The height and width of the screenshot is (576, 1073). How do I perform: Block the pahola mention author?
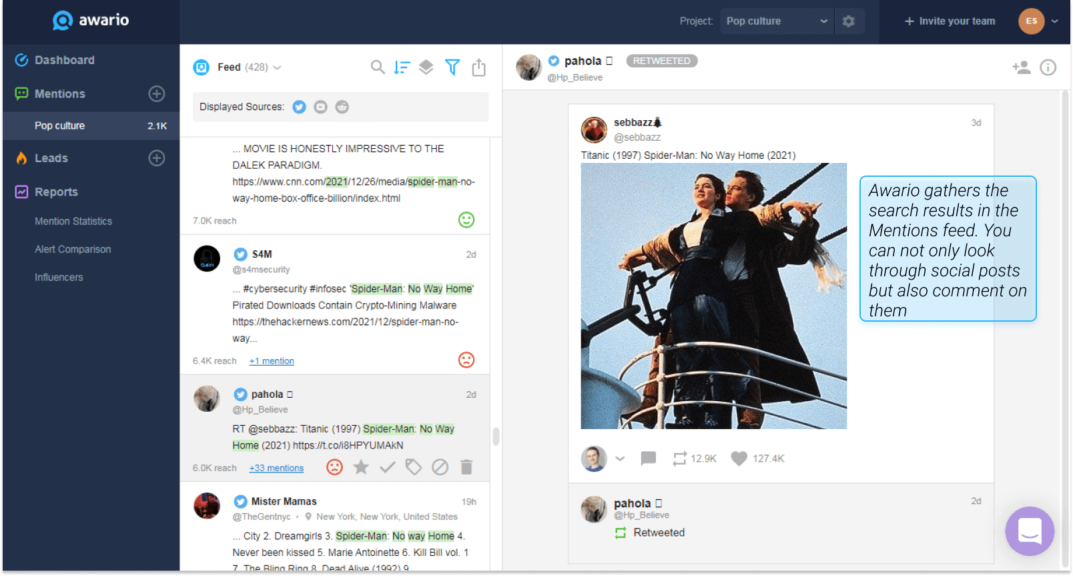tap(440, 467)
